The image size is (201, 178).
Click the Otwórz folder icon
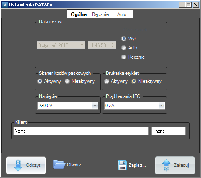tap(59, 164)
